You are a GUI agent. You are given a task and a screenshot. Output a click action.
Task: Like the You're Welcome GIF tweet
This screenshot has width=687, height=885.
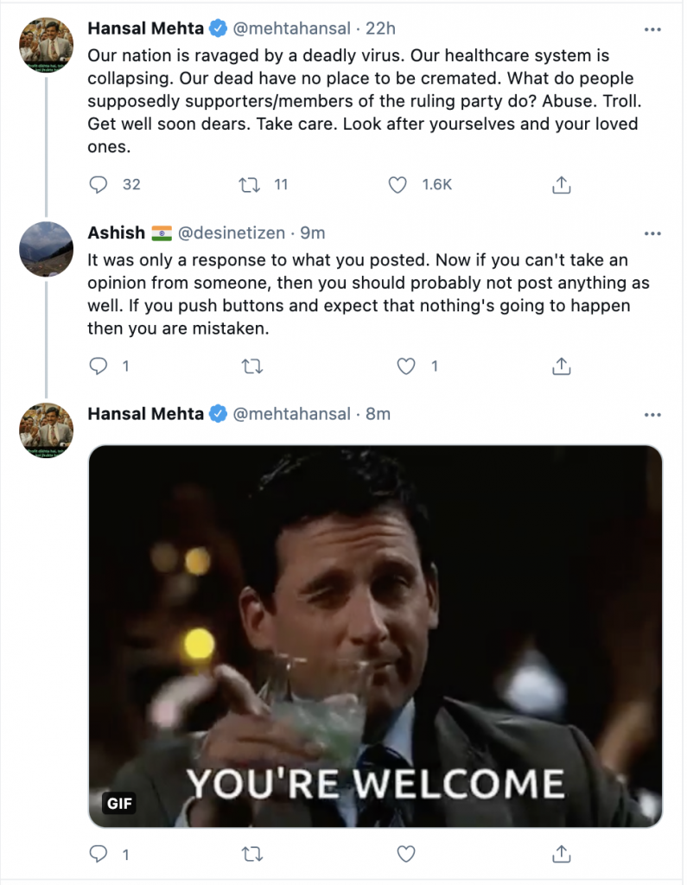pos(406,855)
